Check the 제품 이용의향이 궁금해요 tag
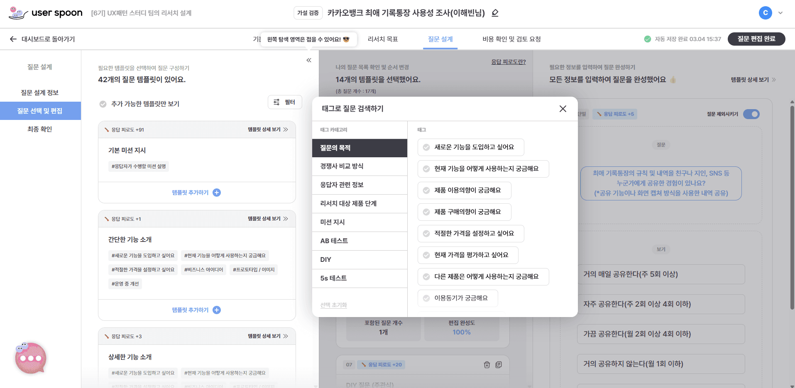795x388 pixels. point(464,190)
